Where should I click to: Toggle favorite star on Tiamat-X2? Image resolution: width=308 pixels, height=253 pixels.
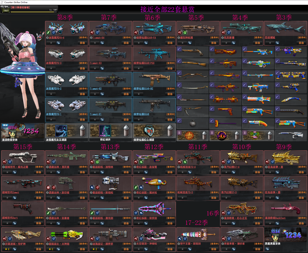coord(95,94)
